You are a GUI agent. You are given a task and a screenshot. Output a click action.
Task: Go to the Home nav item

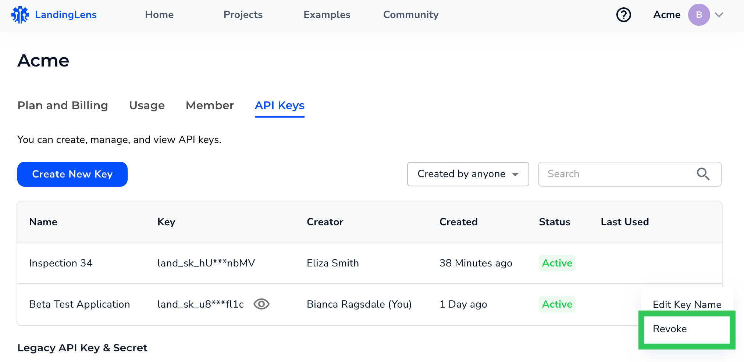[159, 15]
